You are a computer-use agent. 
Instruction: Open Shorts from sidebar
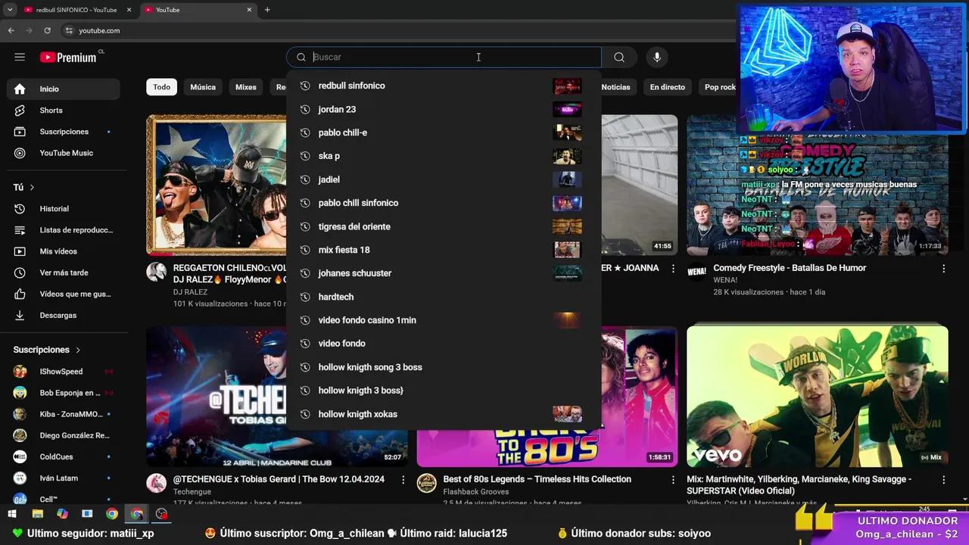(64, 111)
